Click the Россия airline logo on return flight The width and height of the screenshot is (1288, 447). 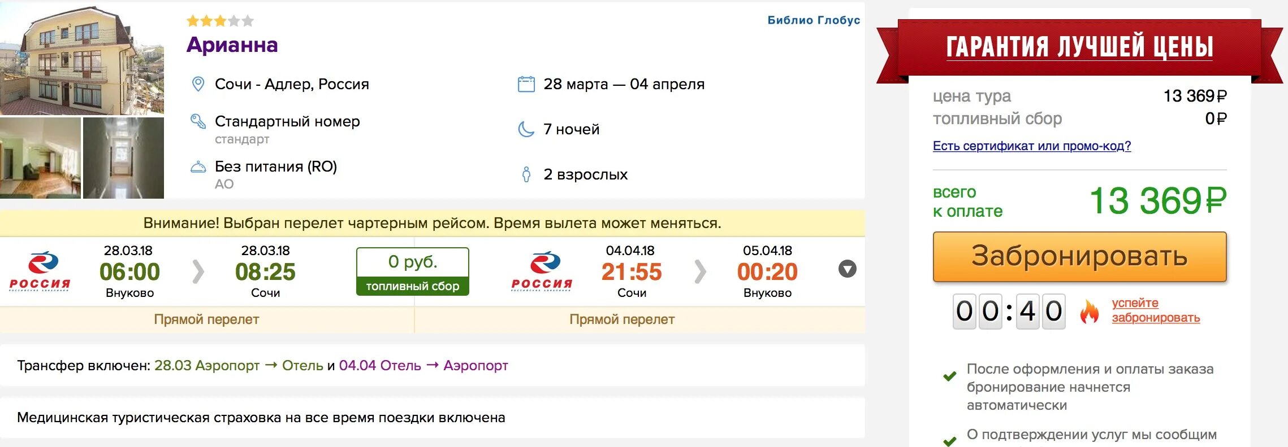tap(542, 271)
